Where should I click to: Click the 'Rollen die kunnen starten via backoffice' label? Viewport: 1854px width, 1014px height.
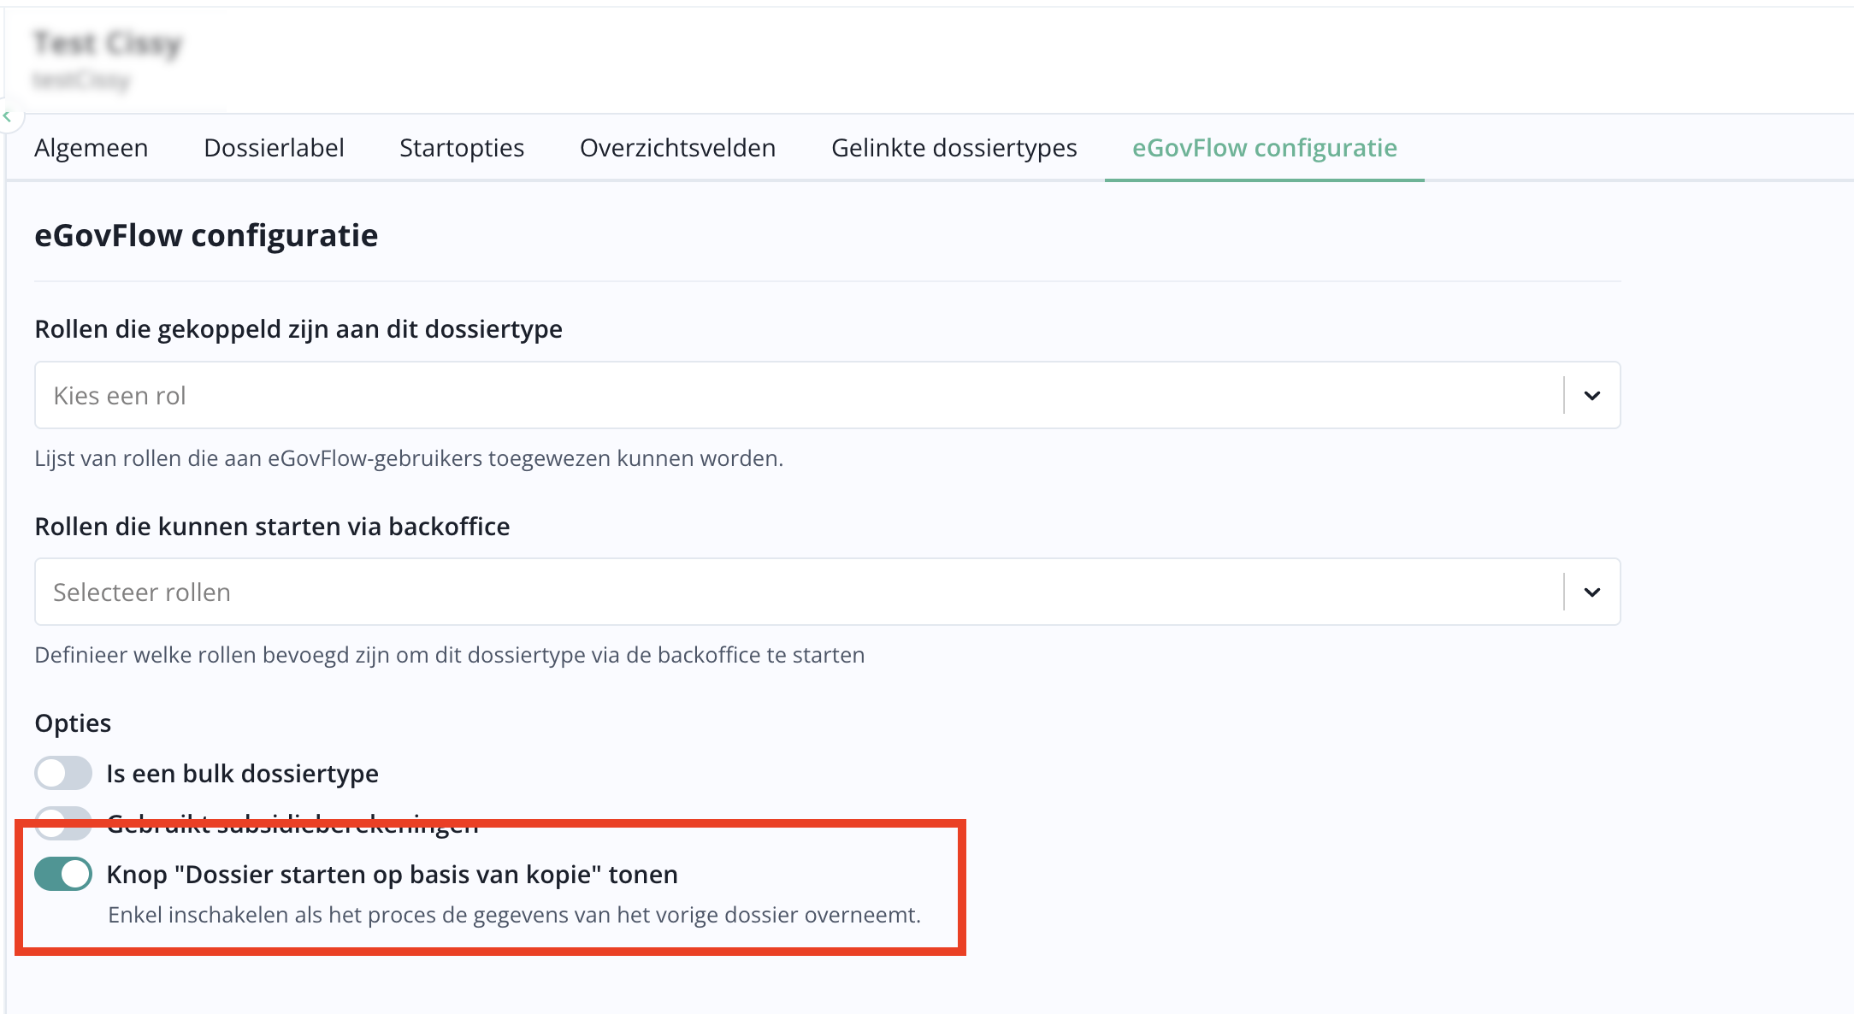point(272,526)
